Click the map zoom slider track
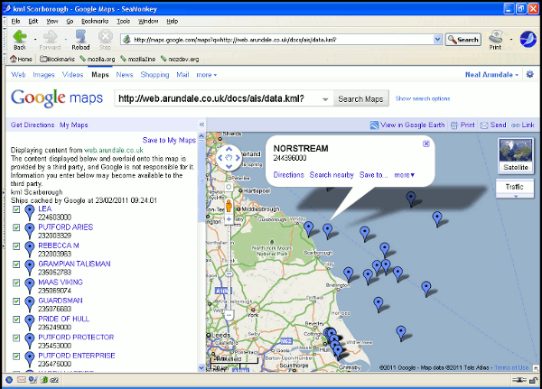Viewport: 542px width, 389px height. 229,266
